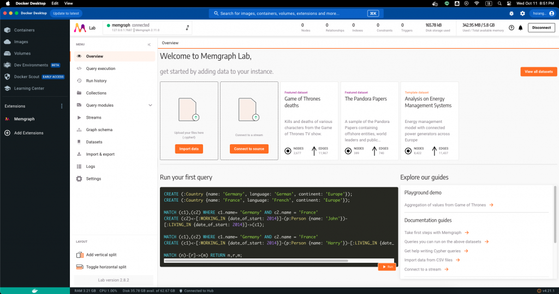Open the notifications bell icon
The width and height of the screenshot is (559, 294).
point(520,28)
